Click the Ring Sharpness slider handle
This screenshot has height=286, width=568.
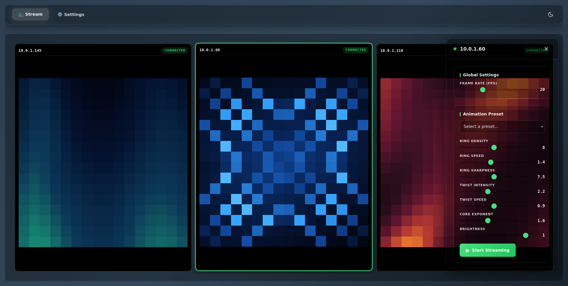tap(494, 177)
